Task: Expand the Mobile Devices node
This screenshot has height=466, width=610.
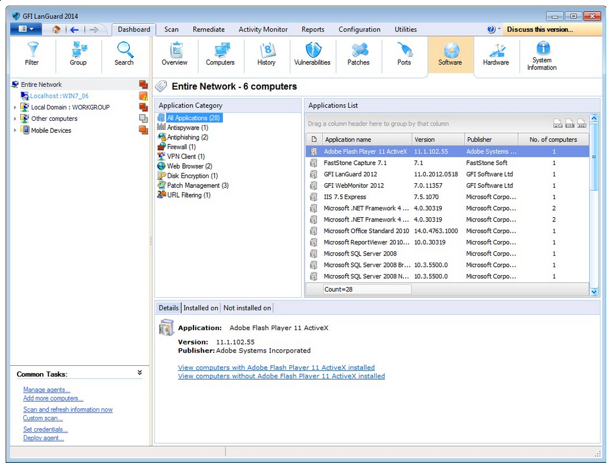Action: [15, 130]
